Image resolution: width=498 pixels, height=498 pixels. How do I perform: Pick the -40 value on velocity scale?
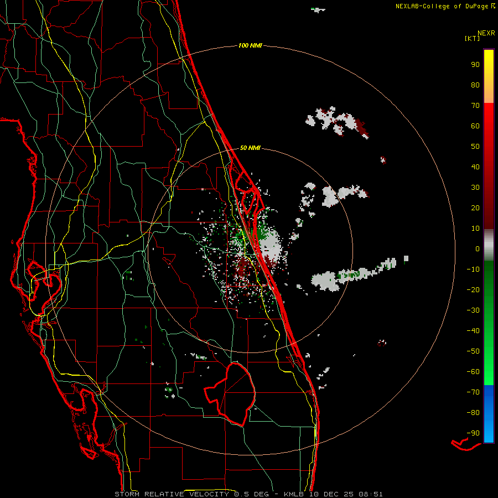pos(473,331)
